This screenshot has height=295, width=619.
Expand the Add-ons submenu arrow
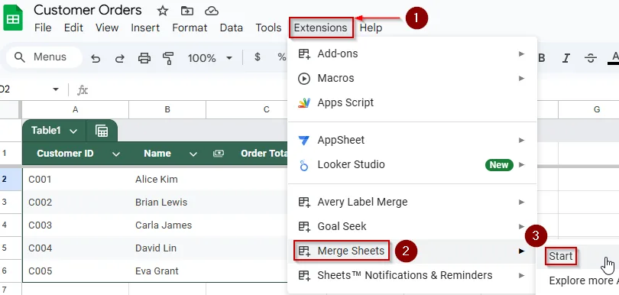tap(522, 53)
